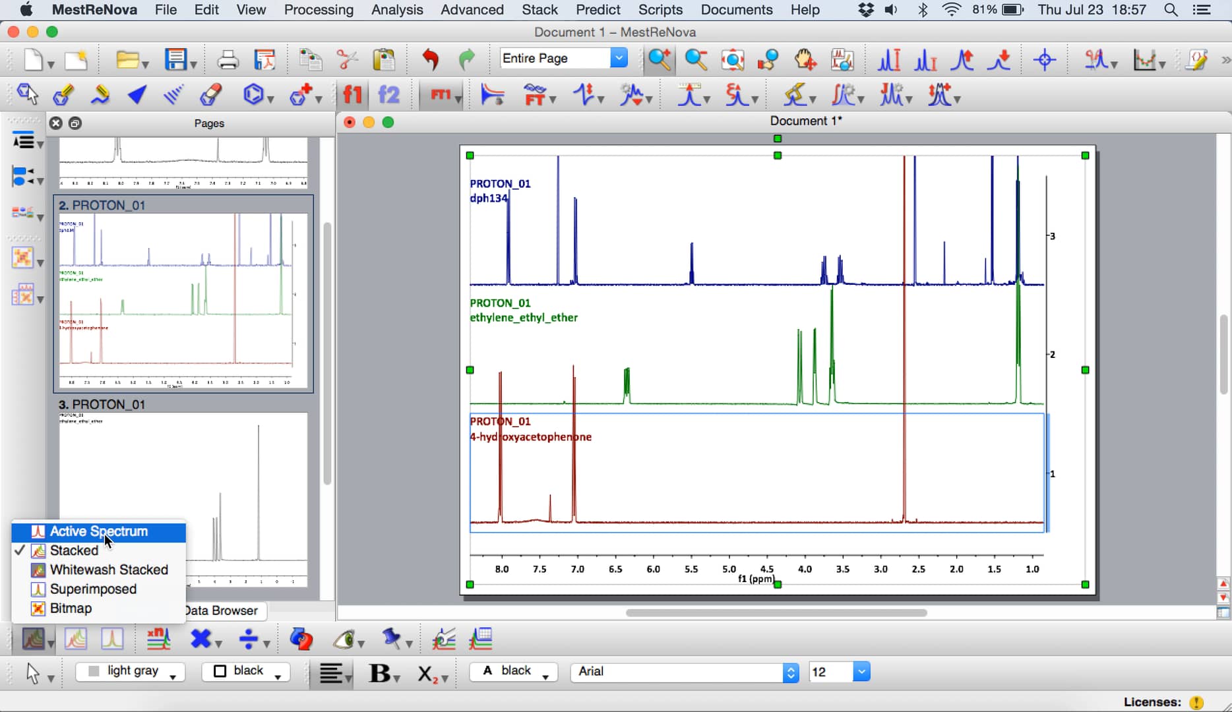
Task: Open the Arial font family dropdown
Action: pos(791,672)
